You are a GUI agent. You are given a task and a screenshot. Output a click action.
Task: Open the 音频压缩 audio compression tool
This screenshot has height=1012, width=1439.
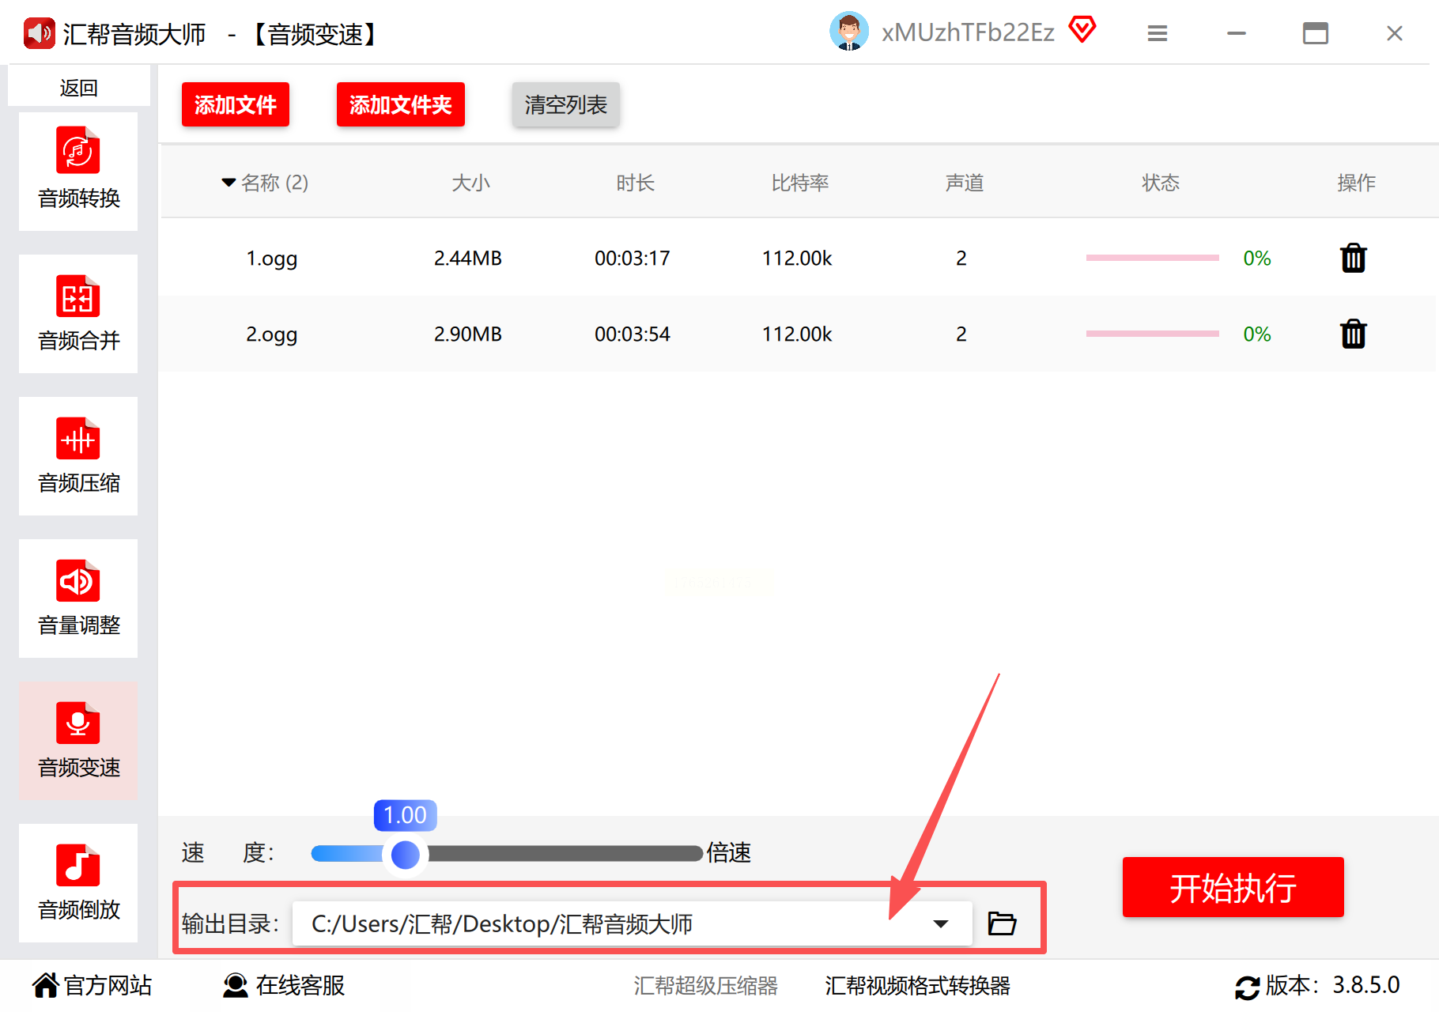(78, 455)
